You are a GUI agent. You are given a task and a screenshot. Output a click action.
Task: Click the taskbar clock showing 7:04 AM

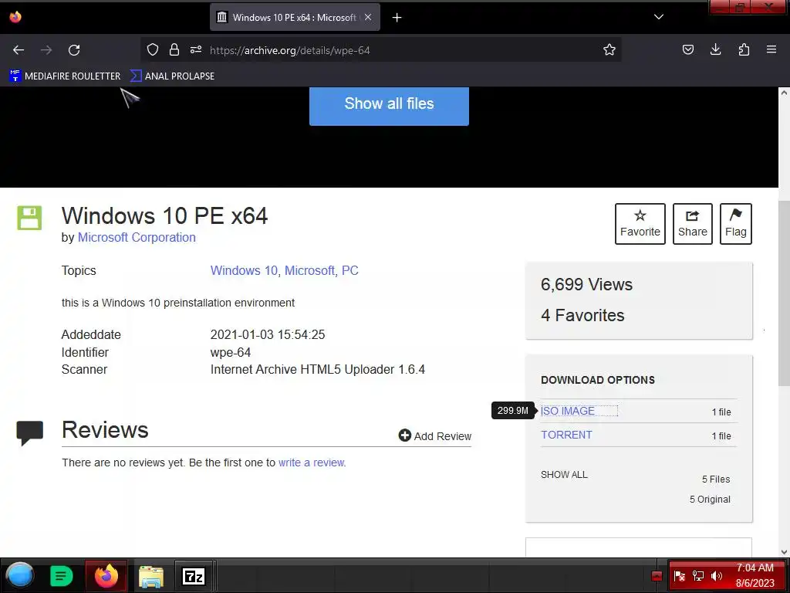[755, 575]
